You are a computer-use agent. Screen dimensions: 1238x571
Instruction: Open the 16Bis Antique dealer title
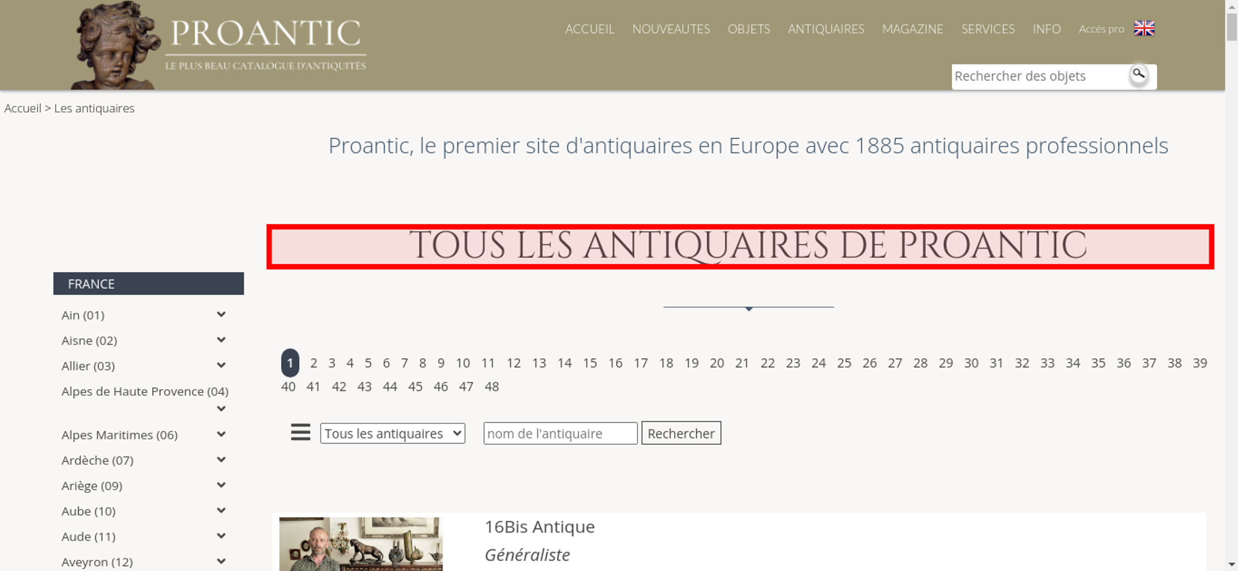click(540, 526)
